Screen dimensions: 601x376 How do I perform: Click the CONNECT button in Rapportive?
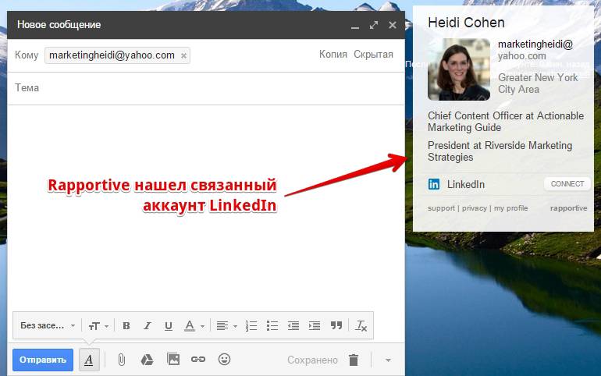pos(567,184)
